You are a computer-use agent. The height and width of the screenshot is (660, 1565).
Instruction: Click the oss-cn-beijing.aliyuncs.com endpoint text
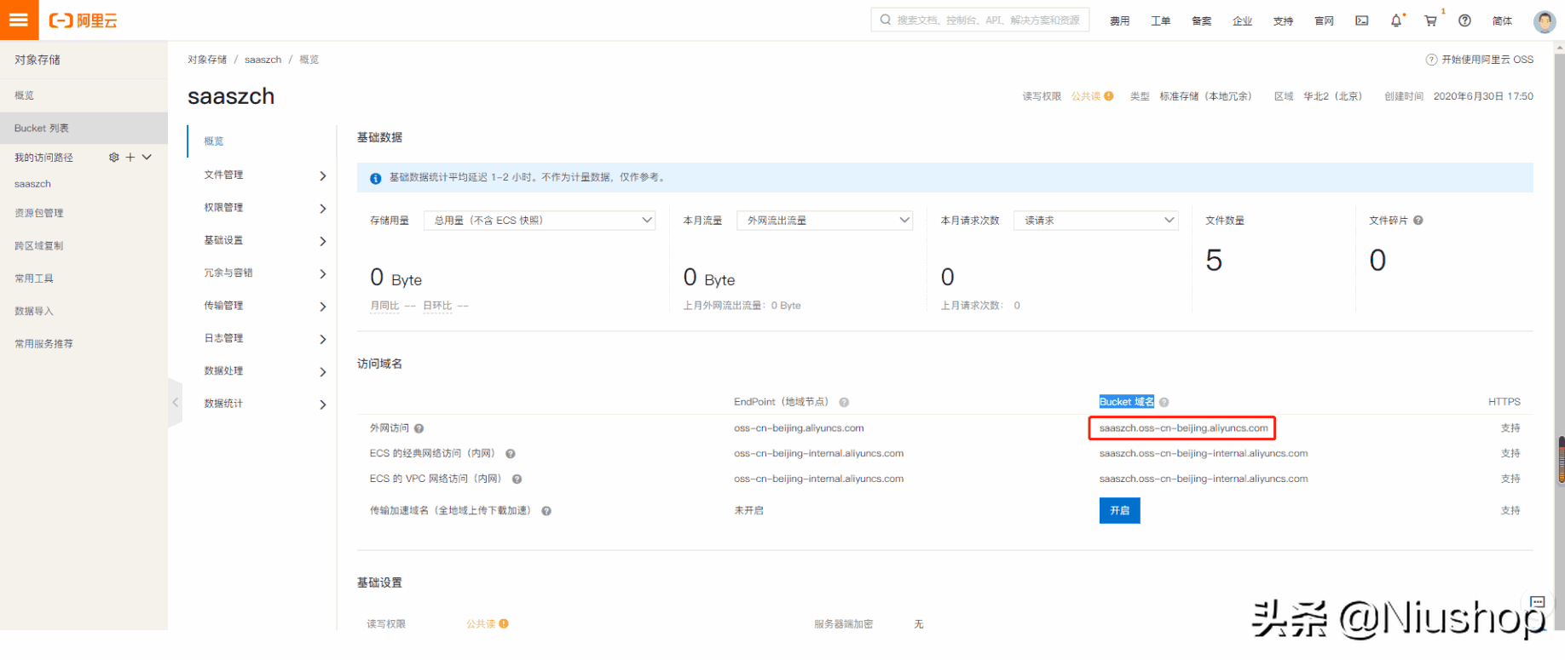click(799, 428)
